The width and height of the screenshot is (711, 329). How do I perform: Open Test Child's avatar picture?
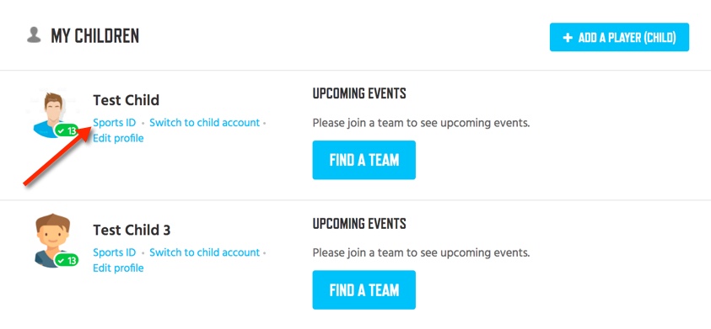(51, 114)
